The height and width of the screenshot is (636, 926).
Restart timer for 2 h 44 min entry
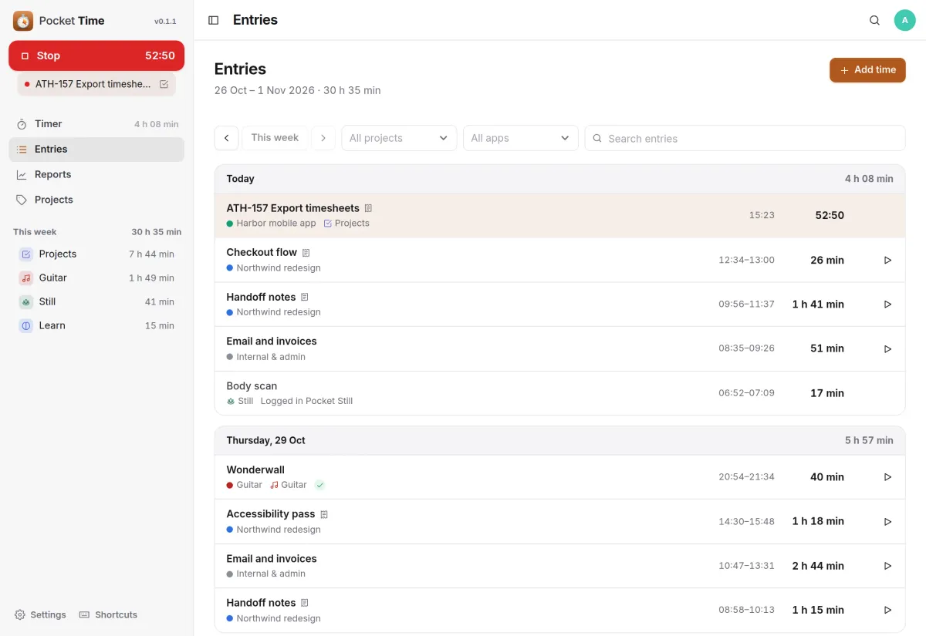pos(887,566)
